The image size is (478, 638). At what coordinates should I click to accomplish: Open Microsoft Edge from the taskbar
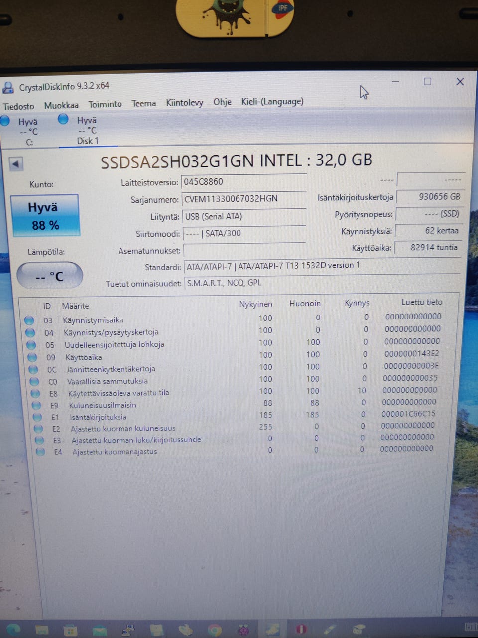point(13,629)
